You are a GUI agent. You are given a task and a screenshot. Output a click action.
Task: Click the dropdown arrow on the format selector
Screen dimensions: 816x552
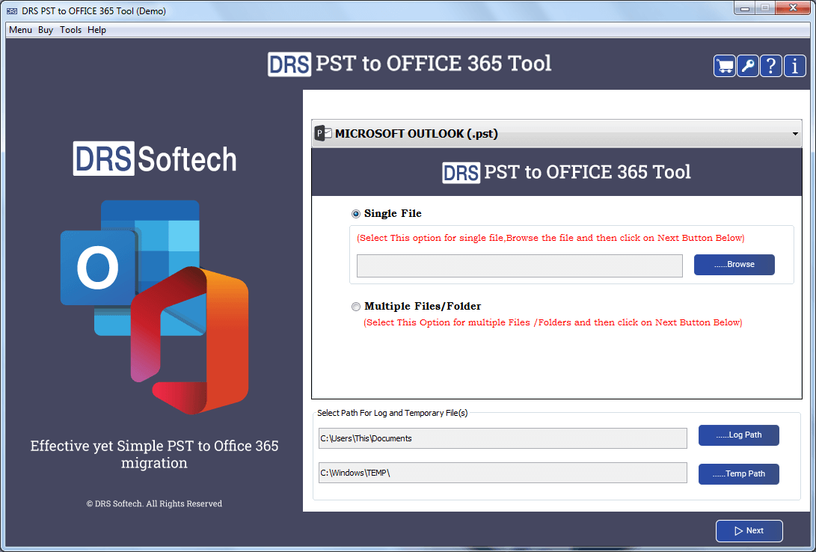pos(794,133)
